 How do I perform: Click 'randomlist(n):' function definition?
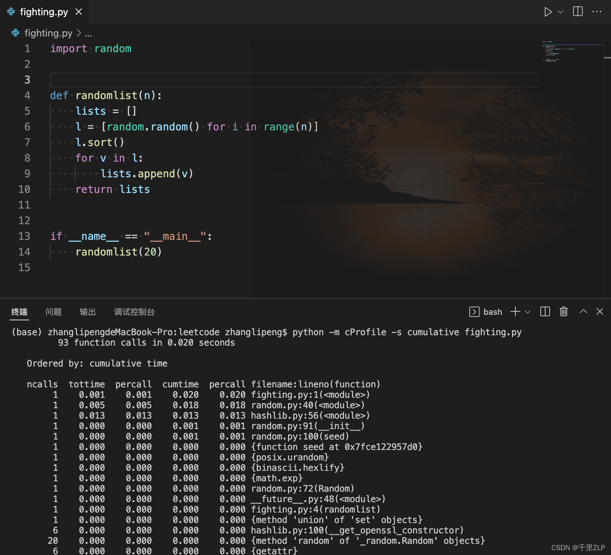point(119,95)
